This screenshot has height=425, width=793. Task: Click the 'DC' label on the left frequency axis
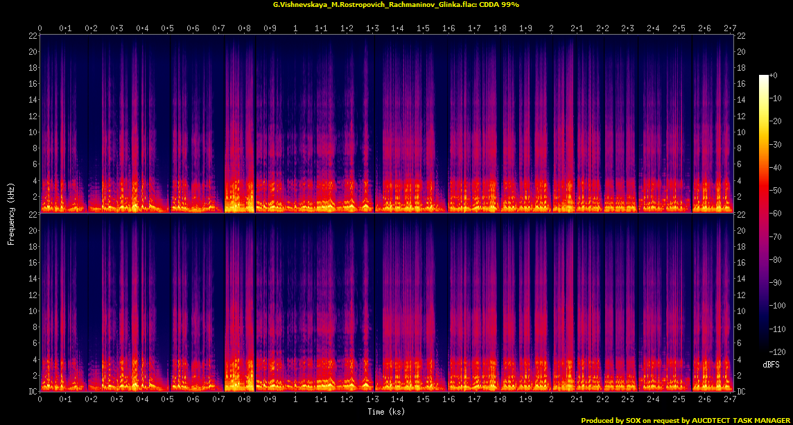[x=31, y=392]
